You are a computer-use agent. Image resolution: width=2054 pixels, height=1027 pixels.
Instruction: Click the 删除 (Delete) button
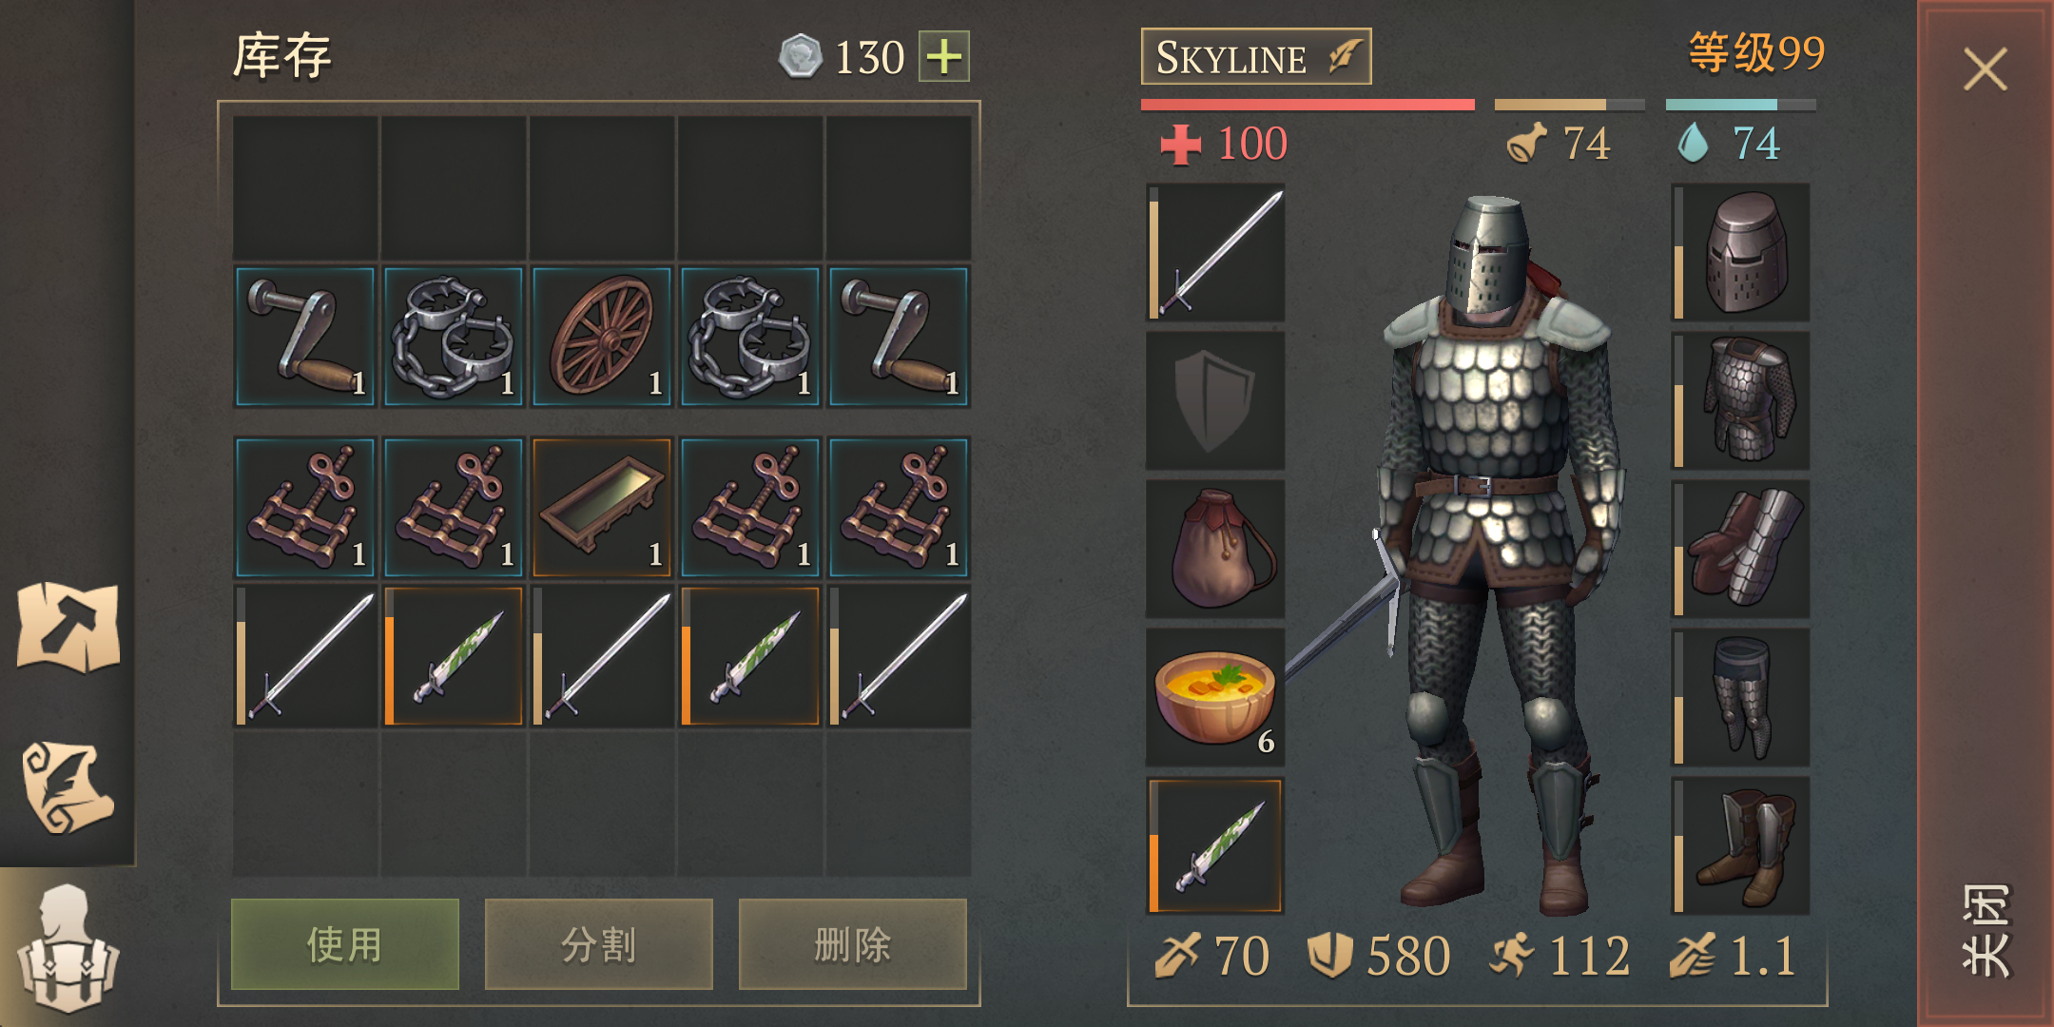pos(852,944)
